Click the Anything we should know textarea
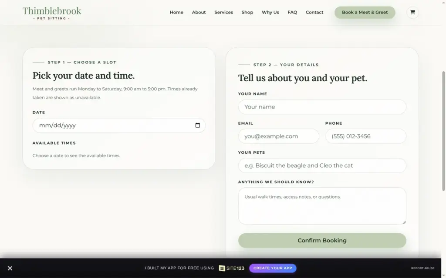 (x=322, y=206)
